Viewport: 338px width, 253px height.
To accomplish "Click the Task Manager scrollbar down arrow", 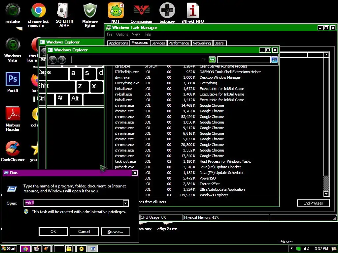I will 326,194.
